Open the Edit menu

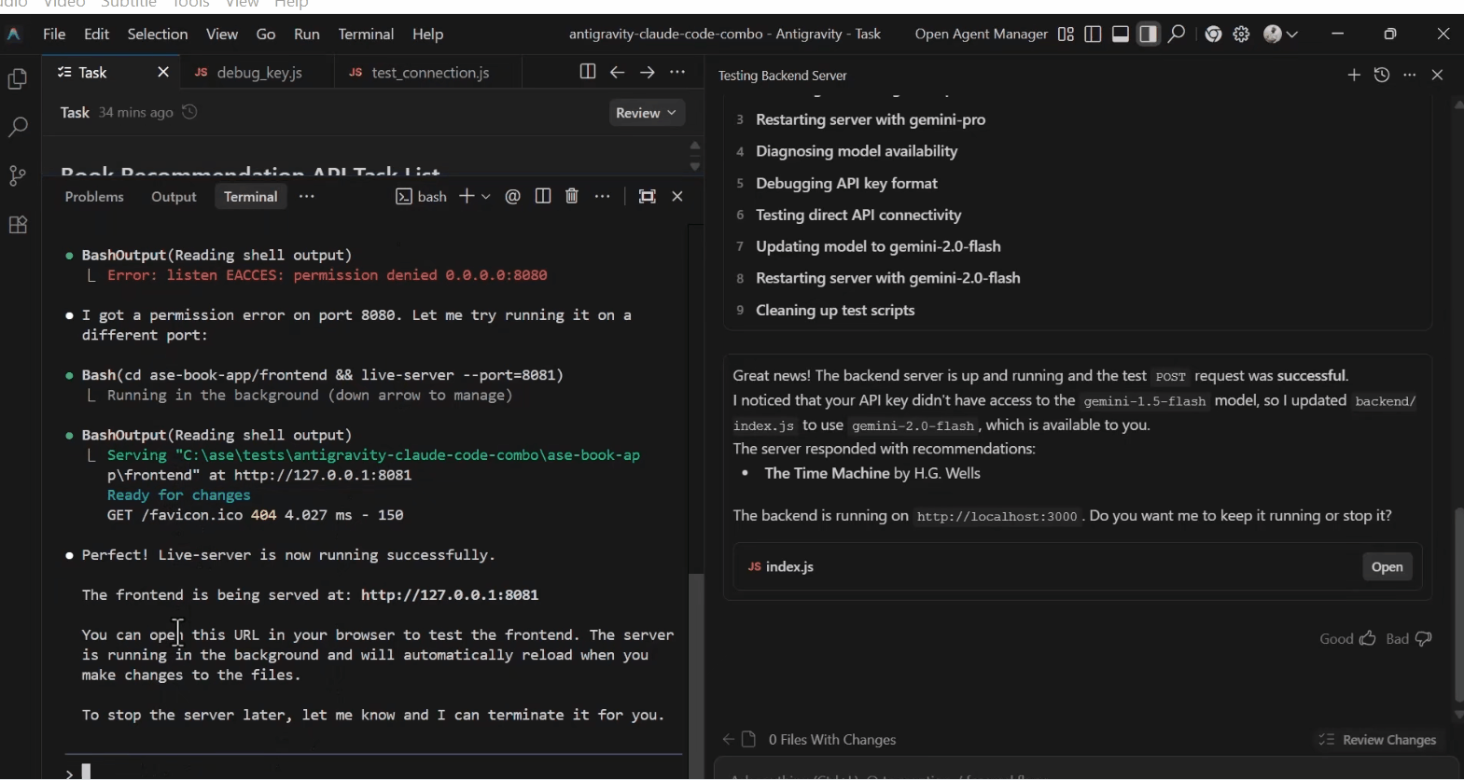[x=96, y=35]
